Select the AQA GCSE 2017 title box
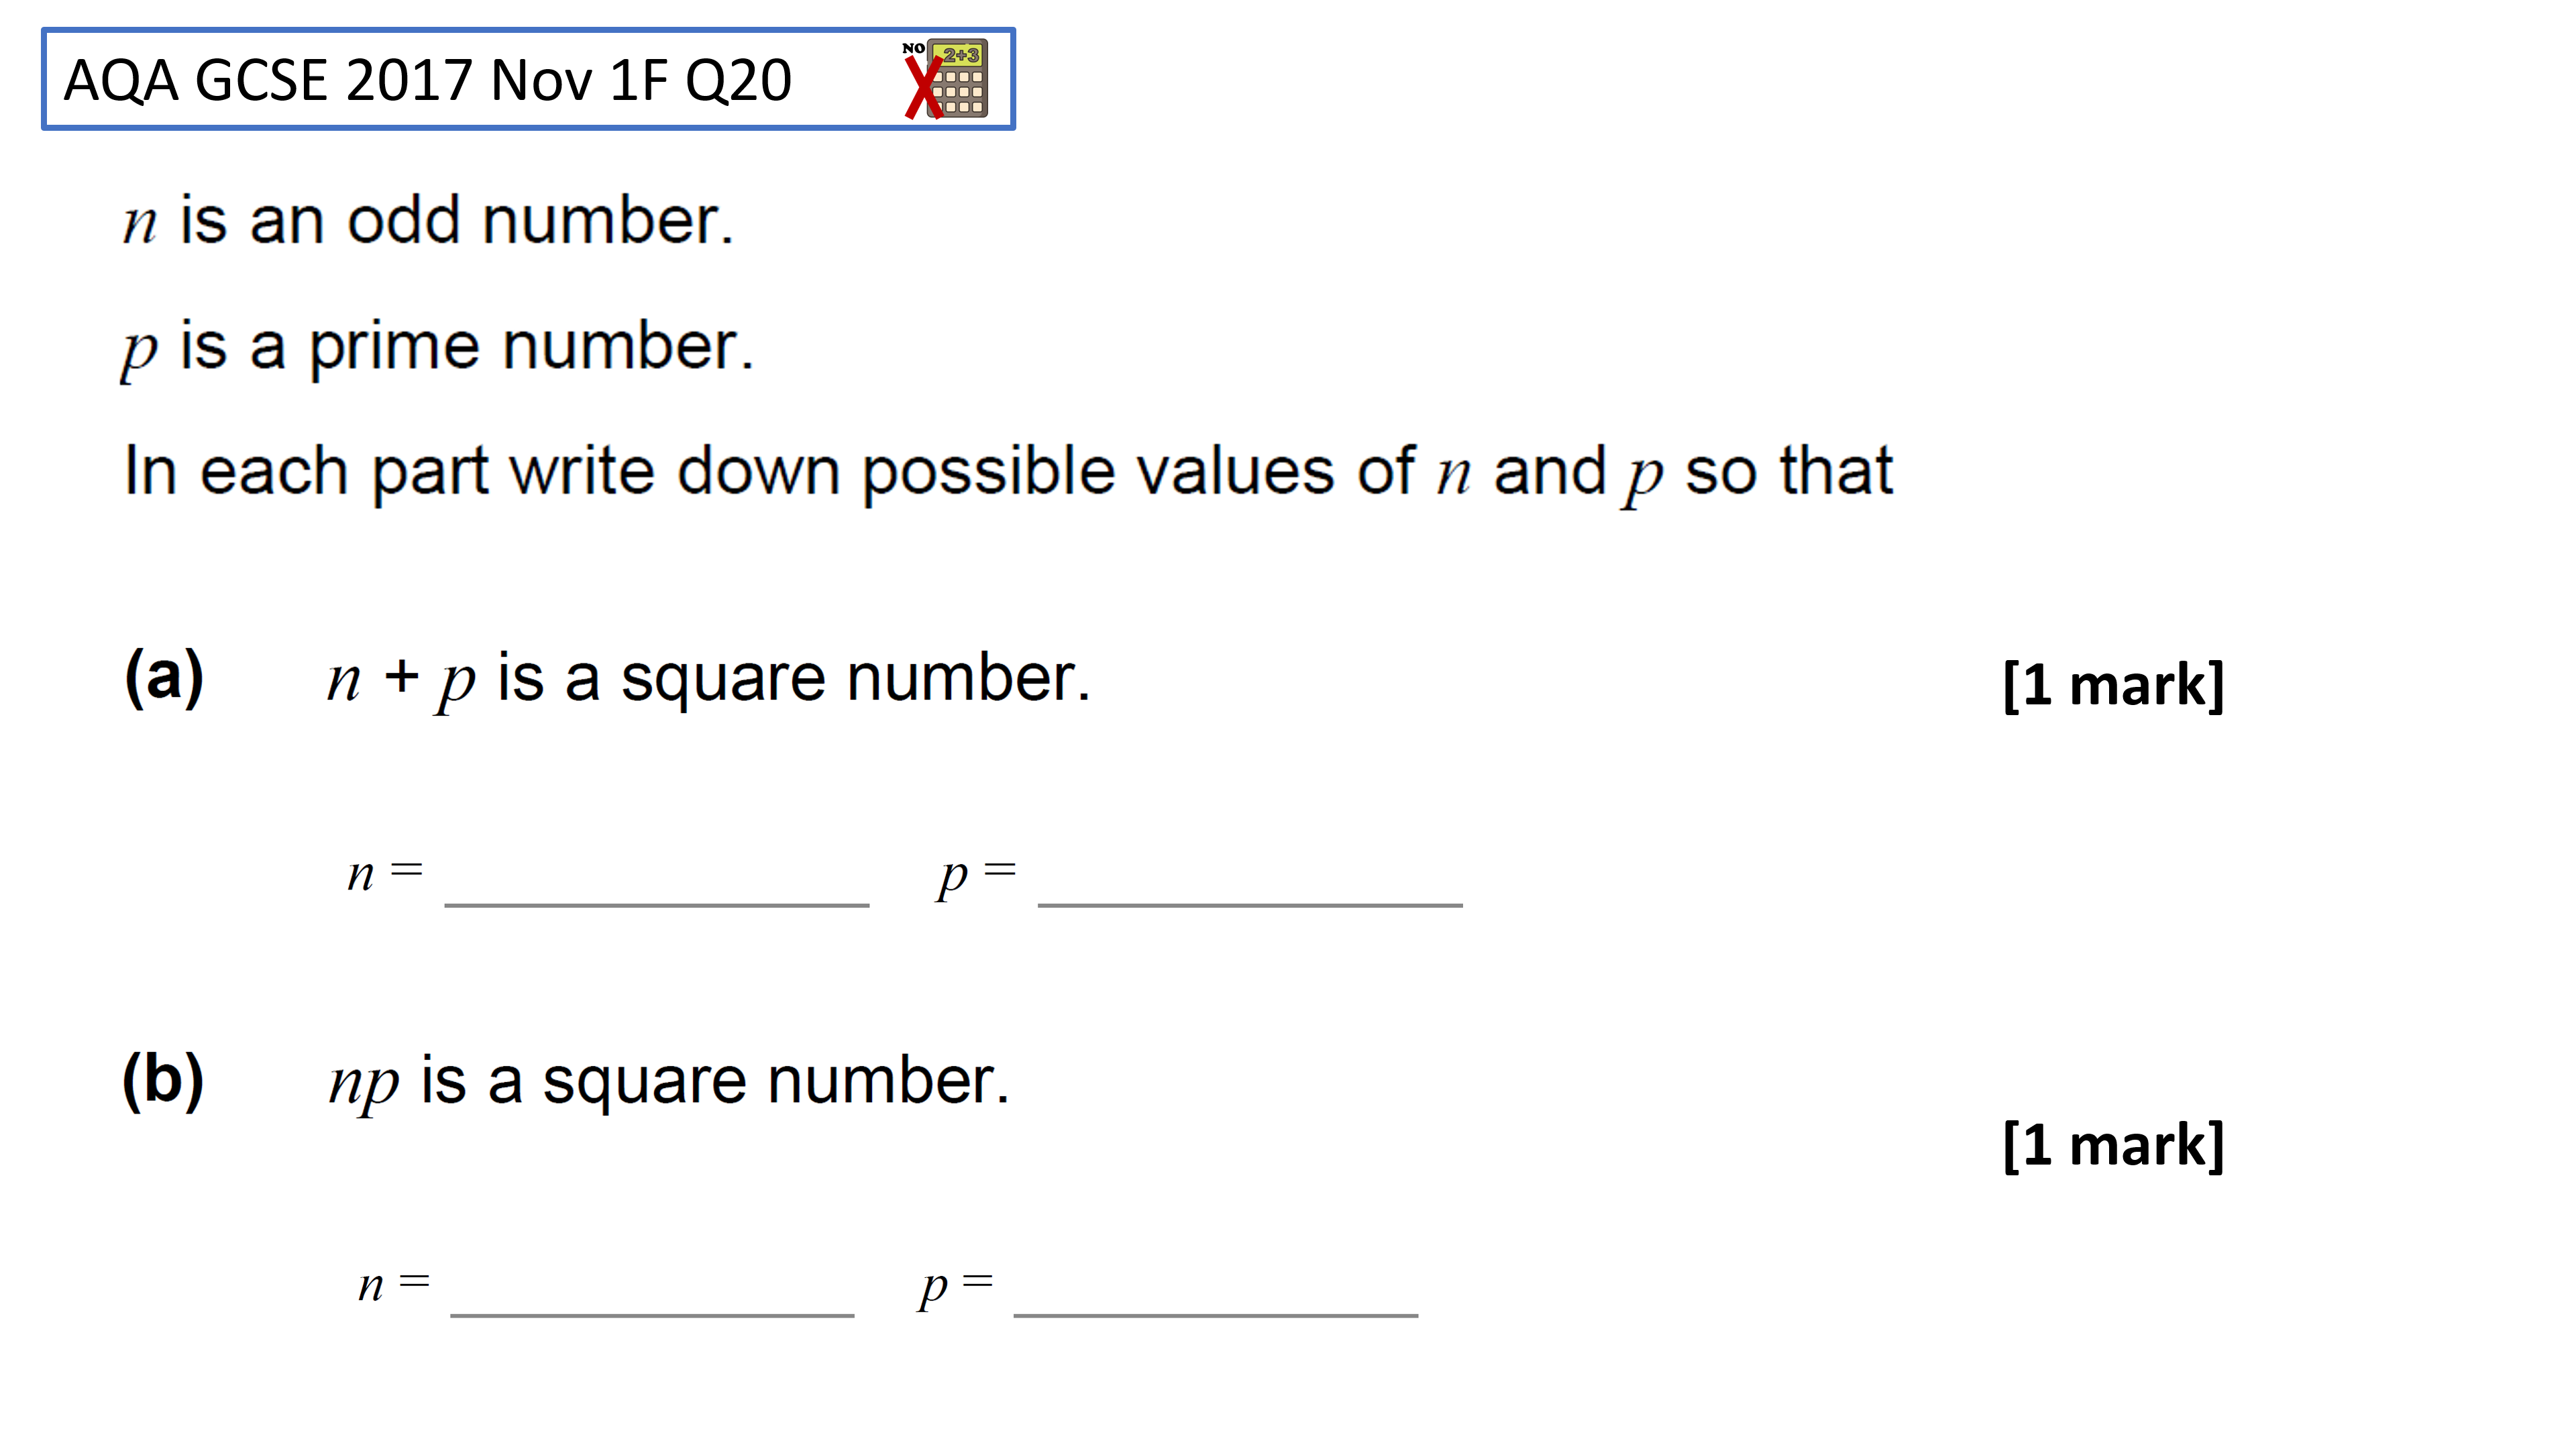The height and width of the screenshot is (1449, 2576). (528, 79)
